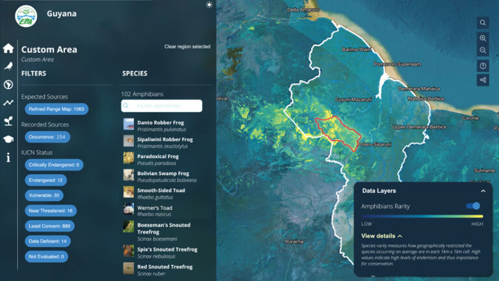The width and height of the screenshot is (499, 281).
Task: Click the Upper Demerara-Berbice region label
Action: [419, 127]
